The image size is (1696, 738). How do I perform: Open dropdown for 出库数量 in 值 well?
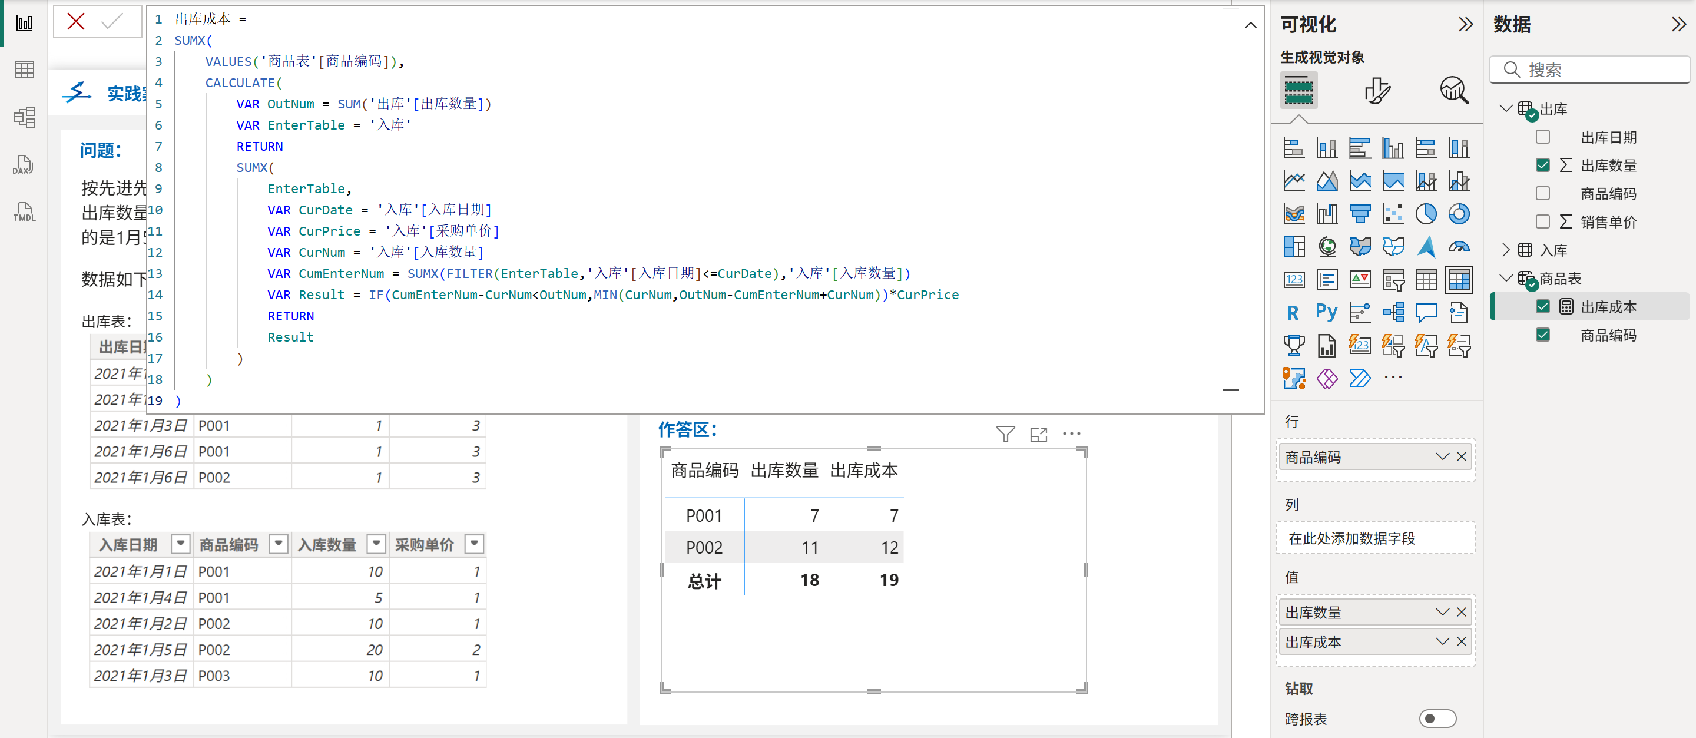1442,613
